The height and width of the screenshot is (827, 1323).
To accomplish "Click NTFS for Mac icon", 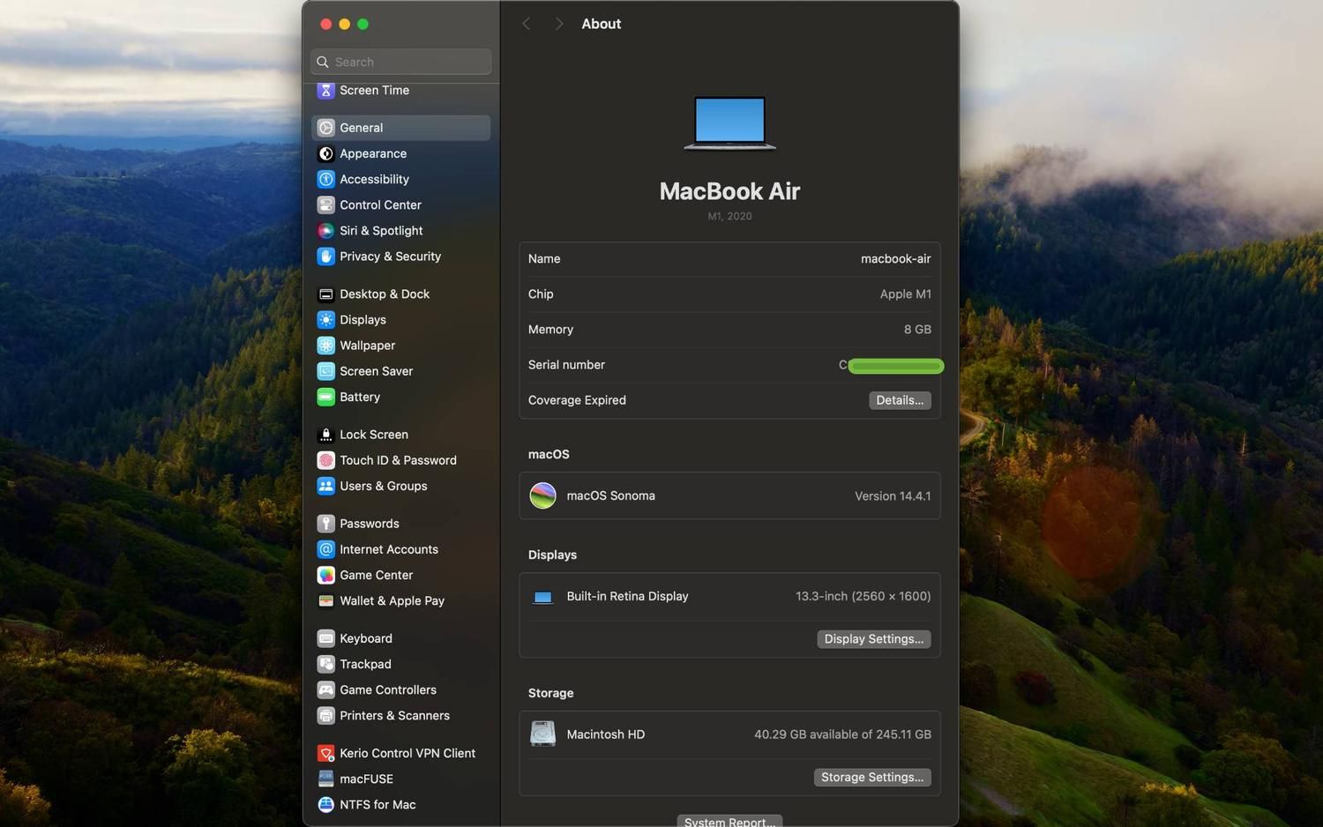I will [325, 804].
